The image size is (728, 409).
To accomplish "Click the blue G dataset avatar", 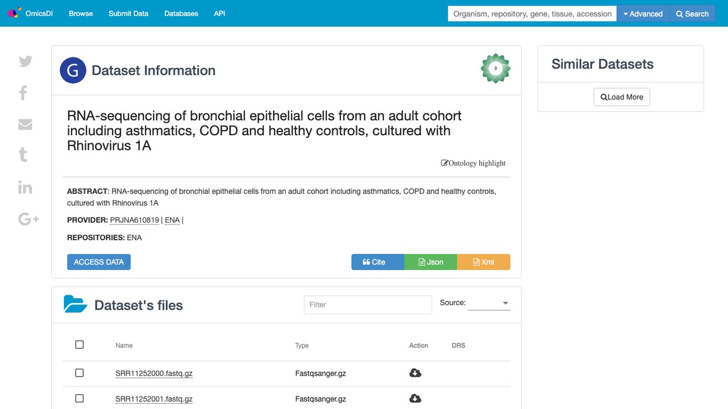I will click(73, 70).
